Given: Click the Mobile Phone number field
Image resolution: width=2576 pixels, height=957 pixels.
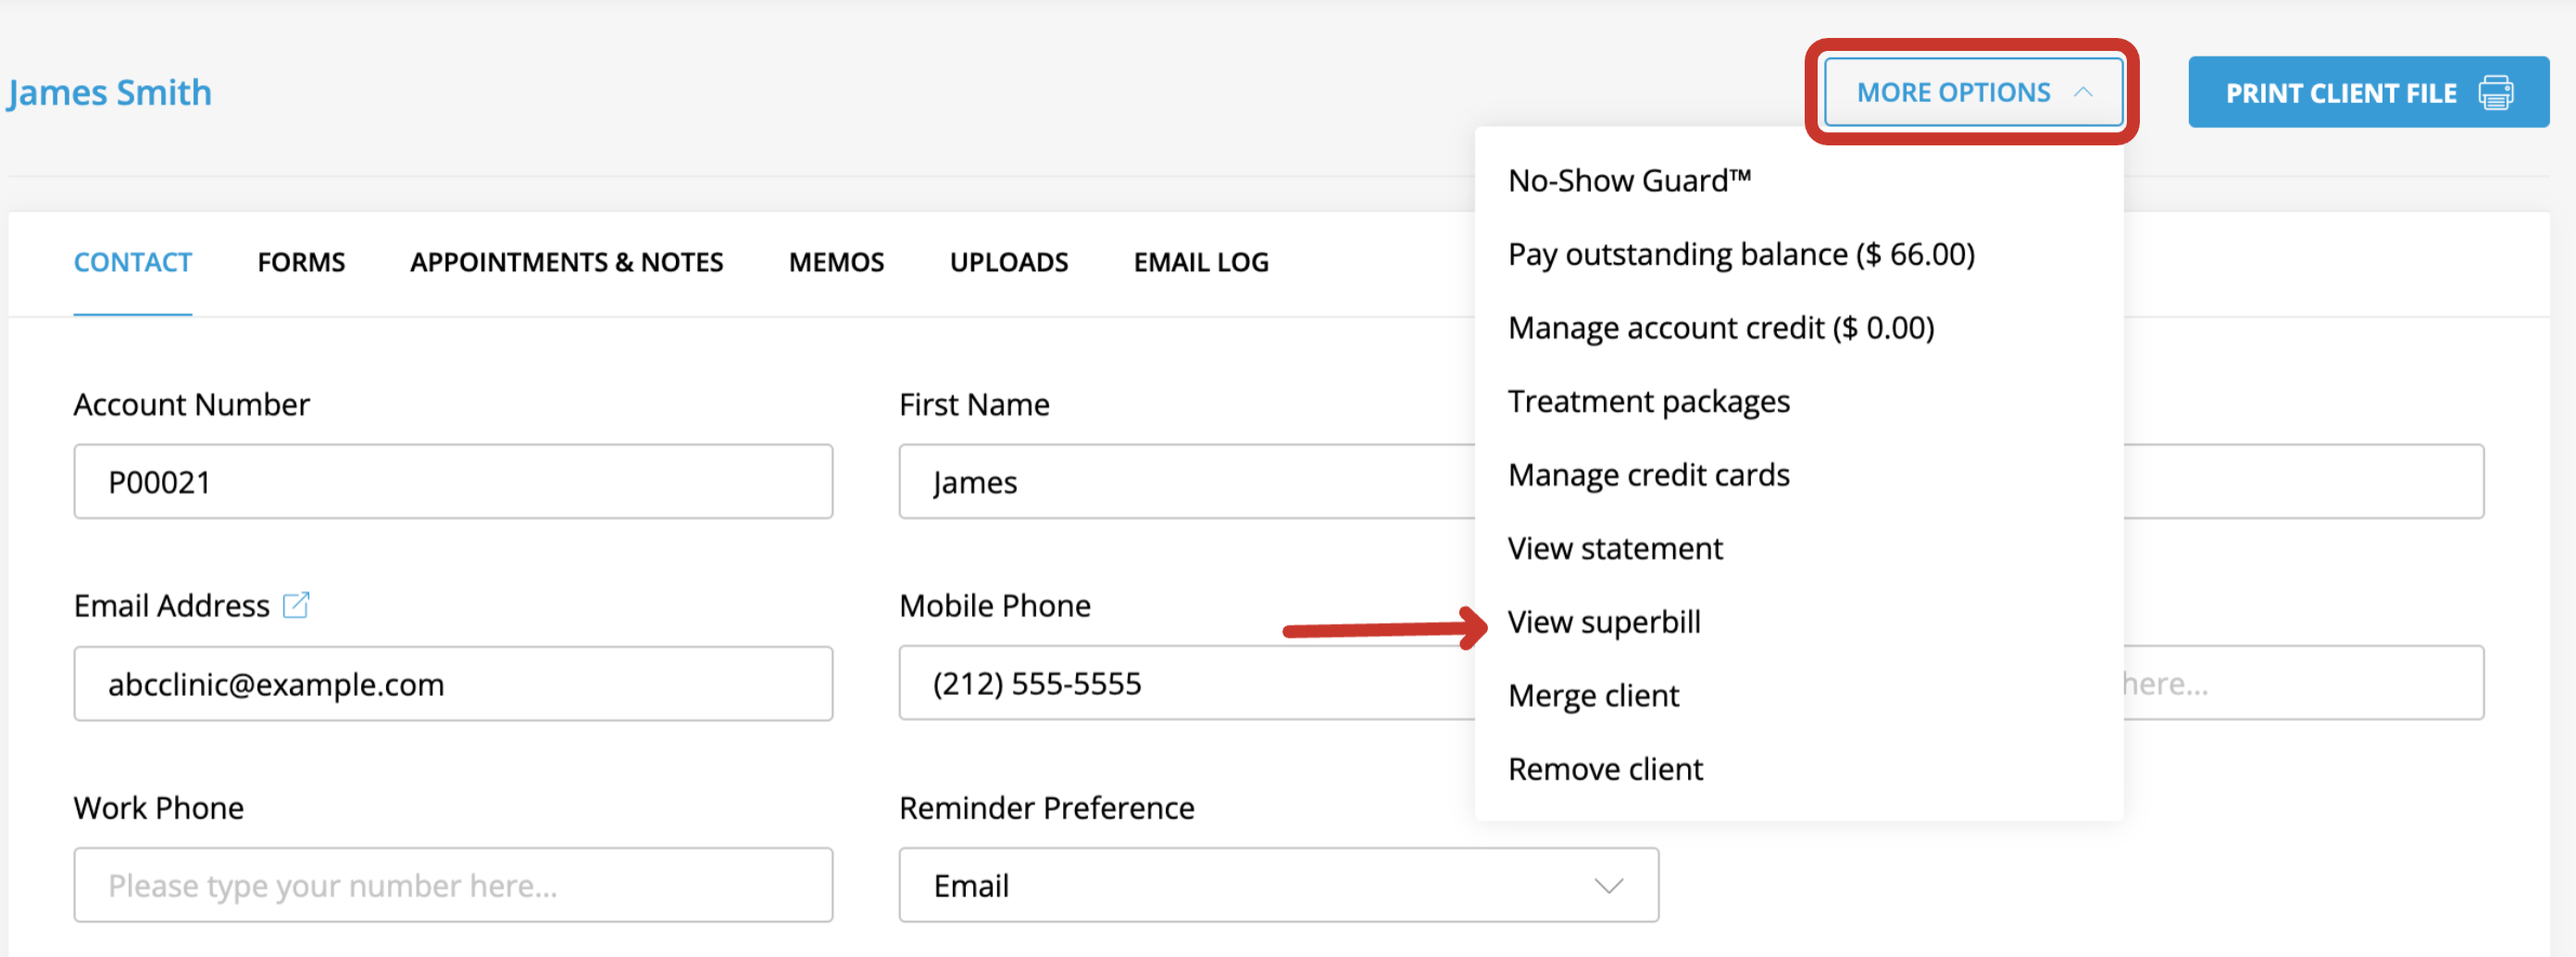Looking at the screenshot, I should click(x=1186, y=683).
